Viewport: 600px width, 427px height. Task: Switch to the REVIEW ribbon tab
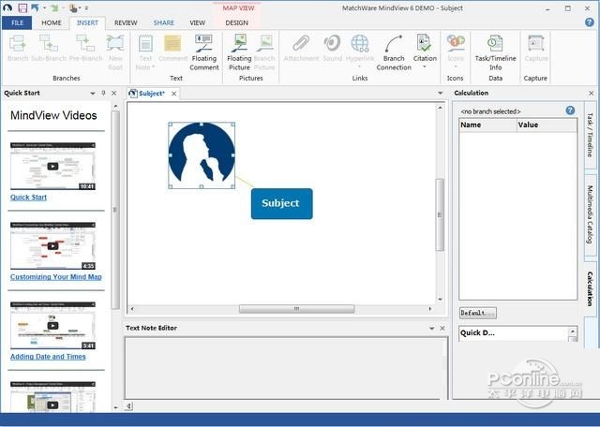(x=126, y=22)
